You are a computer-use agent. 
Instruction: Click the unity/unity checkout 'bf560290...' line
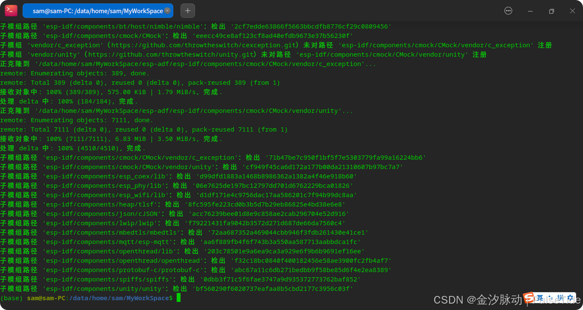(x=177, y=289)
